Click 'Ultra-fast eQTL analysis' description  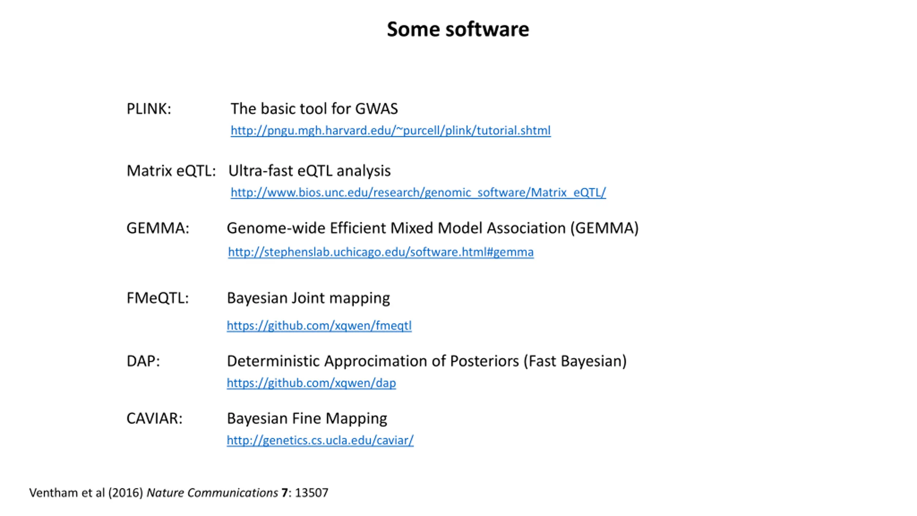[x=309, y=171]
